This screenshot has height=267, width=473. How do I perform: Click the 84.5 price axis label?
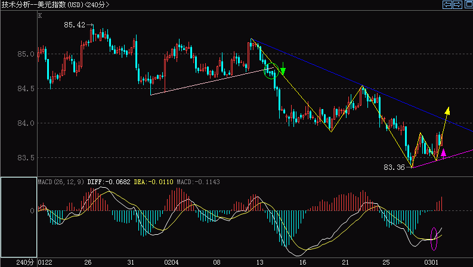[26, 89]
